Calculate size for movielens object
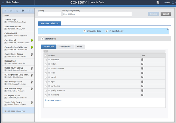The width and height of the screenshot is (176, 123). (142, 60)
